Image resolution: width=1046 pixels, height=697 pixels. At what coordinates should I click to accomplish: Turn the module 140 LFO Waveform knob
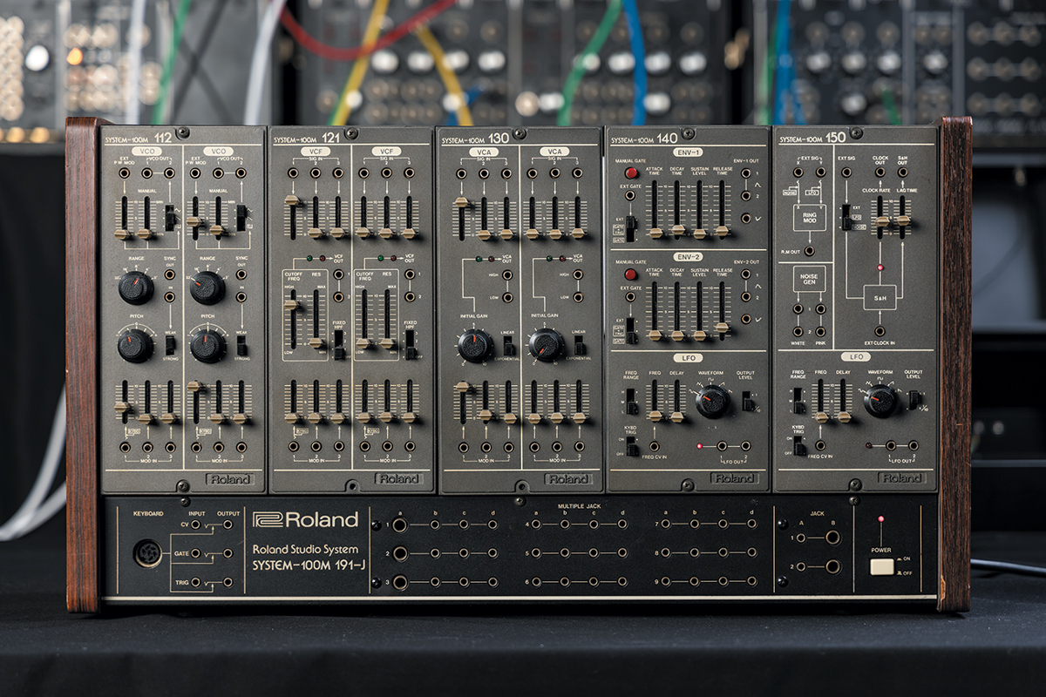click(712, 403)
